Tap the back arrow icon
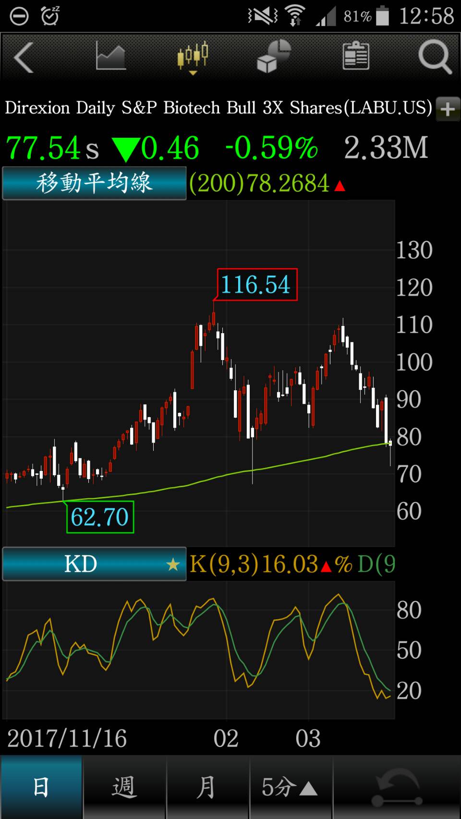 click(24, 58)
